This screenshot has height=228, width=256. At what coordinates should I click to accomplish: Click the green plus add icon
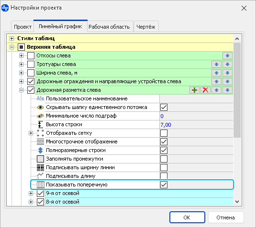(x=194, y=90)
